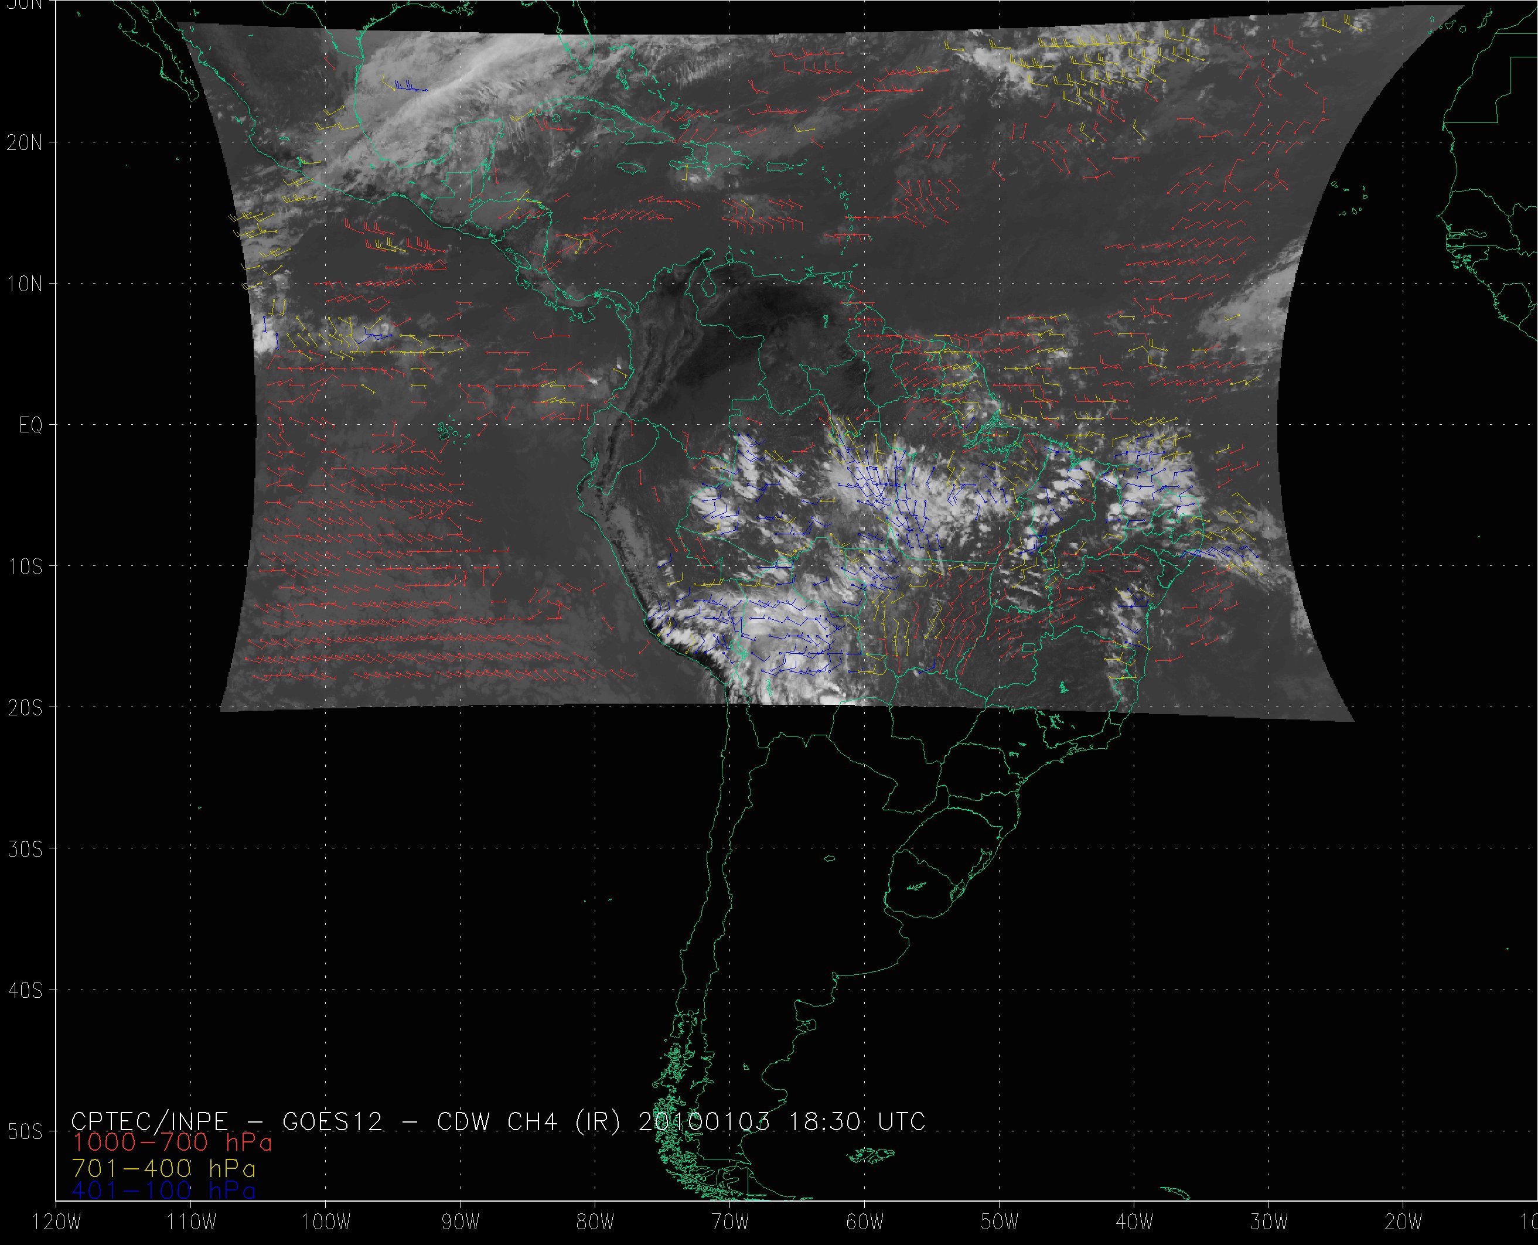Click the blue 401-100 hPa legend label
Screen dimensions: 1538x1245
click(163, 1191)
